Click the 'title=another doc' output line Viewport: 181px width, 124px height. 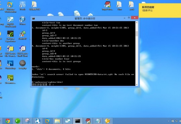[53, 41]
